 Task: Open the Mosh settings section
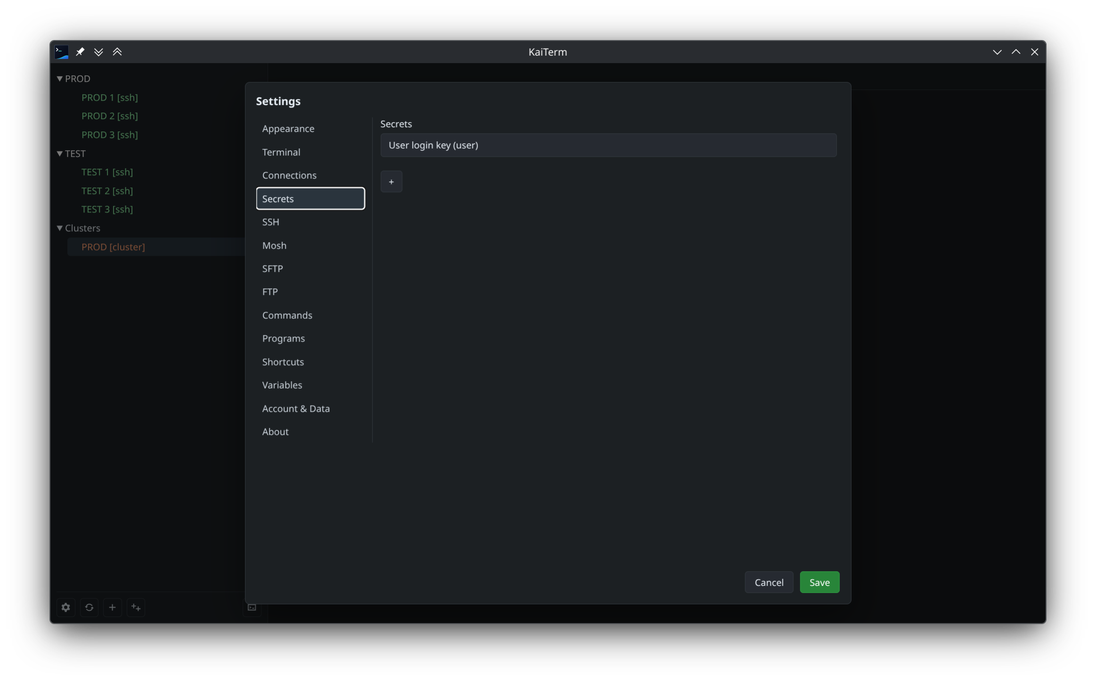[x=310, y=245]
